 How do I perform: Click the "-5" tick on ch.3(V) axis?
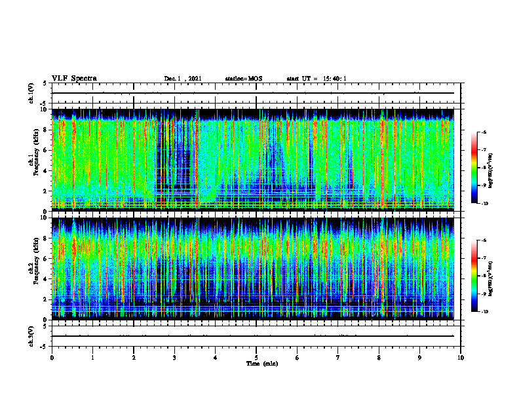[44, 347]
